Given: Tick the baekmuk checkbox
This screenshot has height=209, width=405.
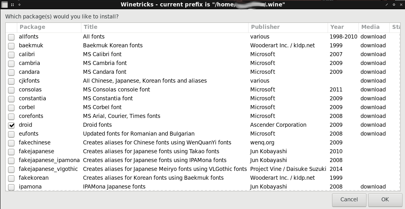Looking at the screenshot, I should tap(11, 46).
